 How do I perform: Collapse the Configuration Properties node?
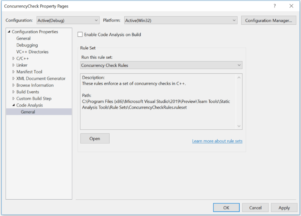tap(9, 31)
